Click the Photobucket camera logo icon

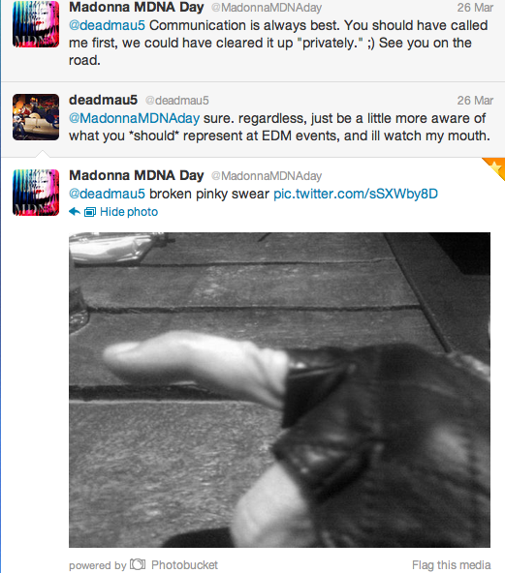(138, 564)
